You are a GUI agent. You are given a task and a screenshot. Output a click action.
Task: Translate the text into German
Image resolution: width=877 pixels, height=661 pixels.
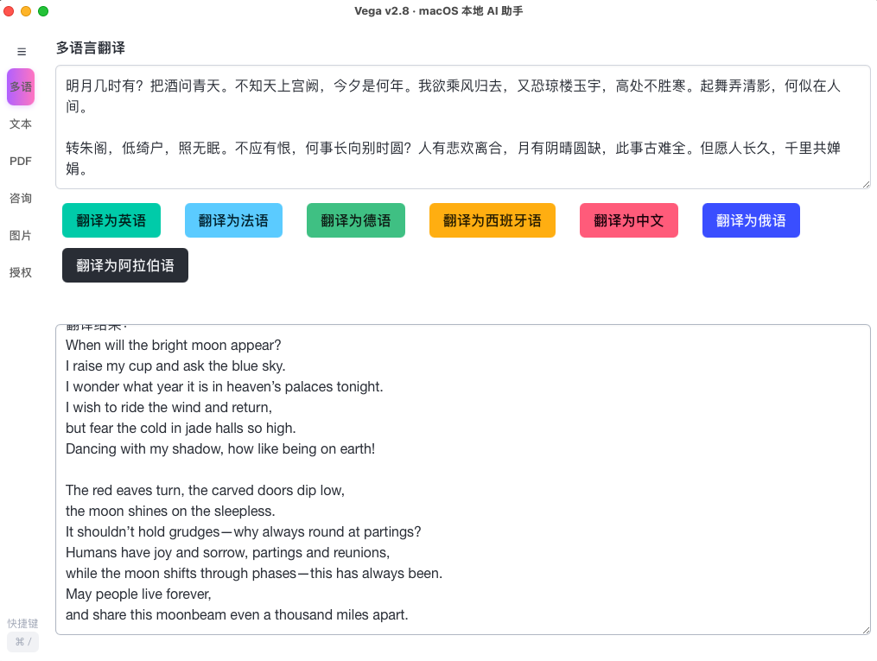[x=355, y=220]
